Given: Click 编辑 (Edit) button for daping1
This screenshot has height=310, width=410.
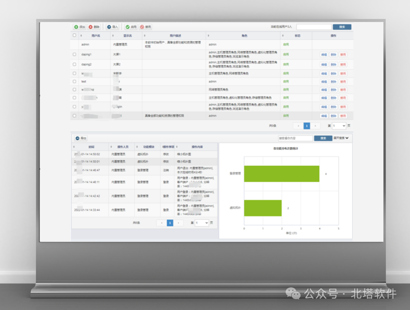Looking at the screenshot, I should pyautogui.click(x=324, y=55).
